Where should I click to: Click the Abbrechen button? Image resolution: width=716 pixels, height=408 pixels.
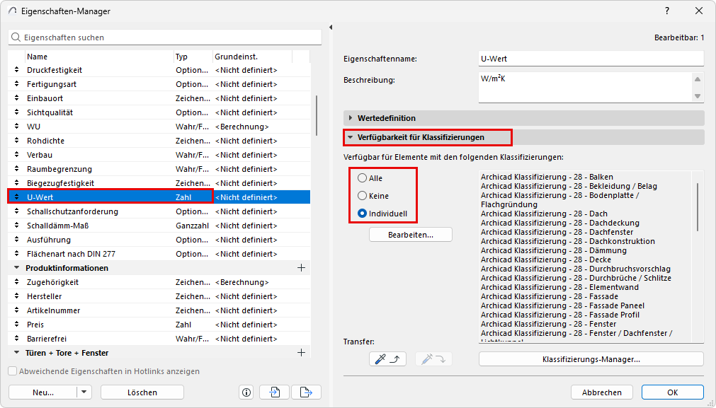pos(602,392)
